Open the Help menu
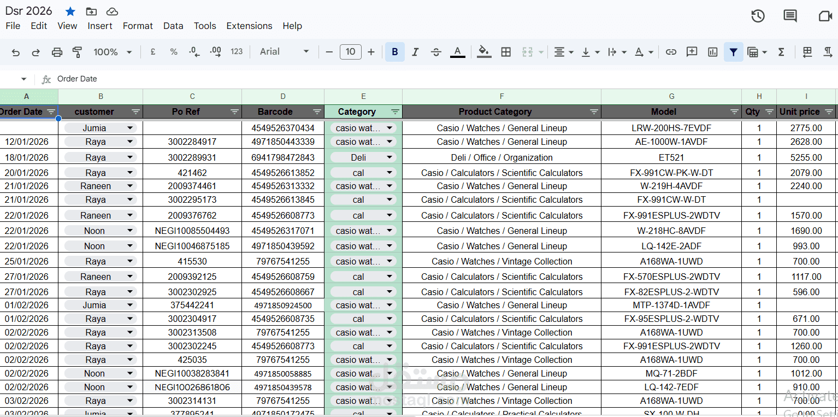The width and height of the screenshot is (838, 417). 292,26
